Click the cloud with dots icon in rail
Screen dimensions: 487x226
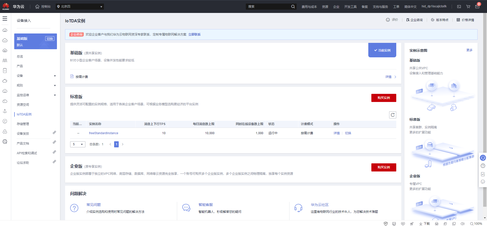click(x=5, y=40)
